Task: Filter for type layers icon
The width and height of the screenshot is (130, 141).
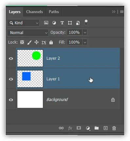Action: pos(62,23)
